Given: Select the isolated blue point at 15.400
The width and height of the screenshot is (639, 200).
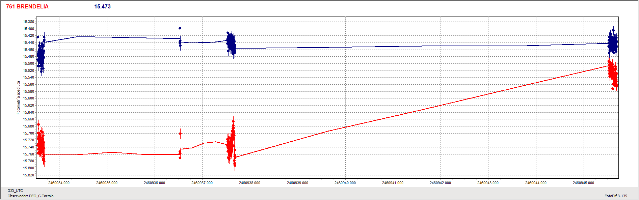Looking at the screenshot, I should click(x=180, y=29).
